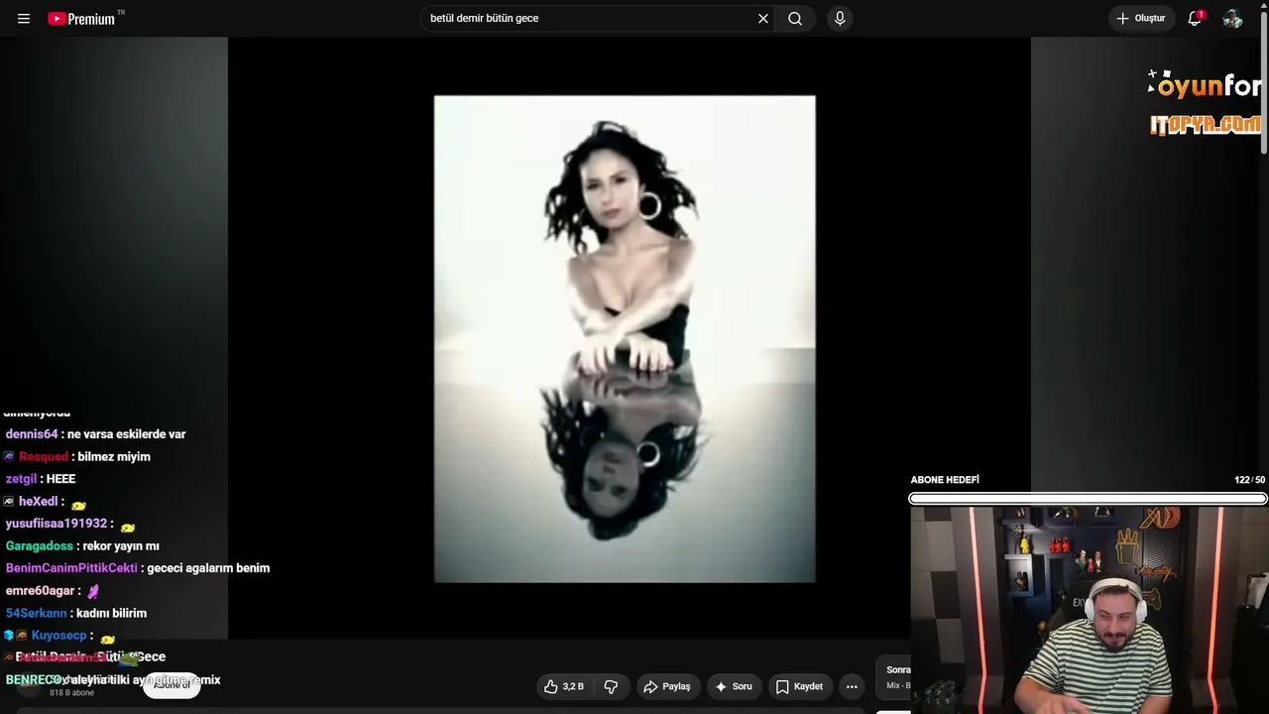Like the video with 3,2 B likes
The width and height of the screenshot is (1269, 714).
564,686
